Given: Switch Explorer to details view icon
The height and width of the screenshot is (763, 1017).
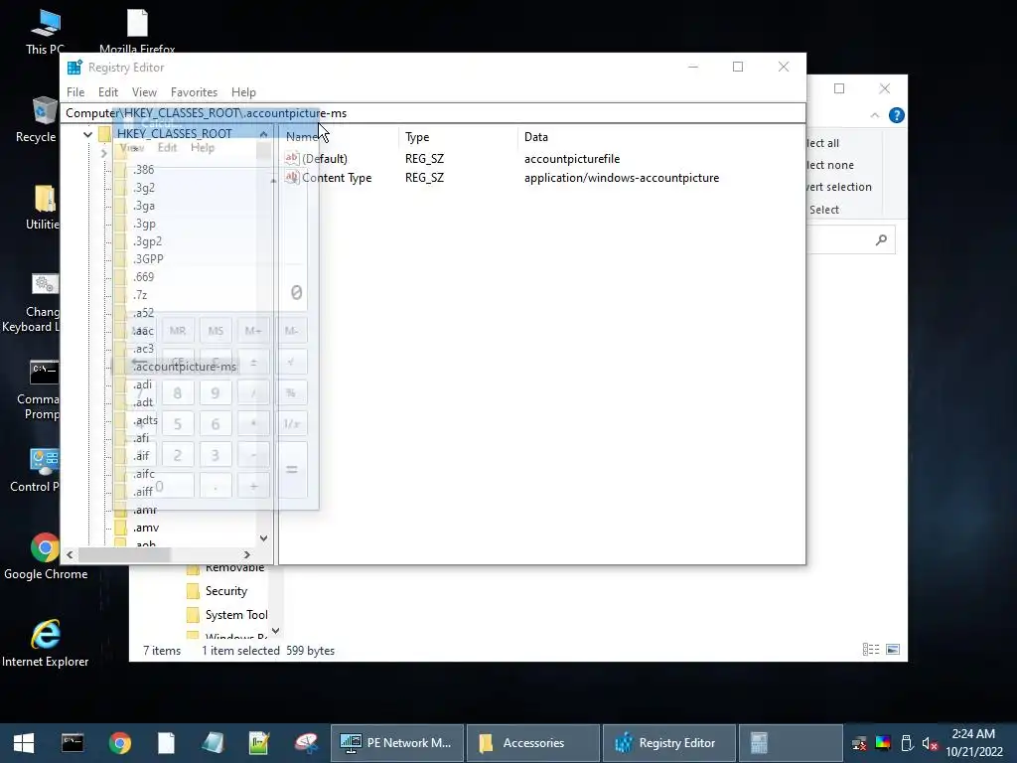Looking at the screenshot, I should [x=870, y=650].
